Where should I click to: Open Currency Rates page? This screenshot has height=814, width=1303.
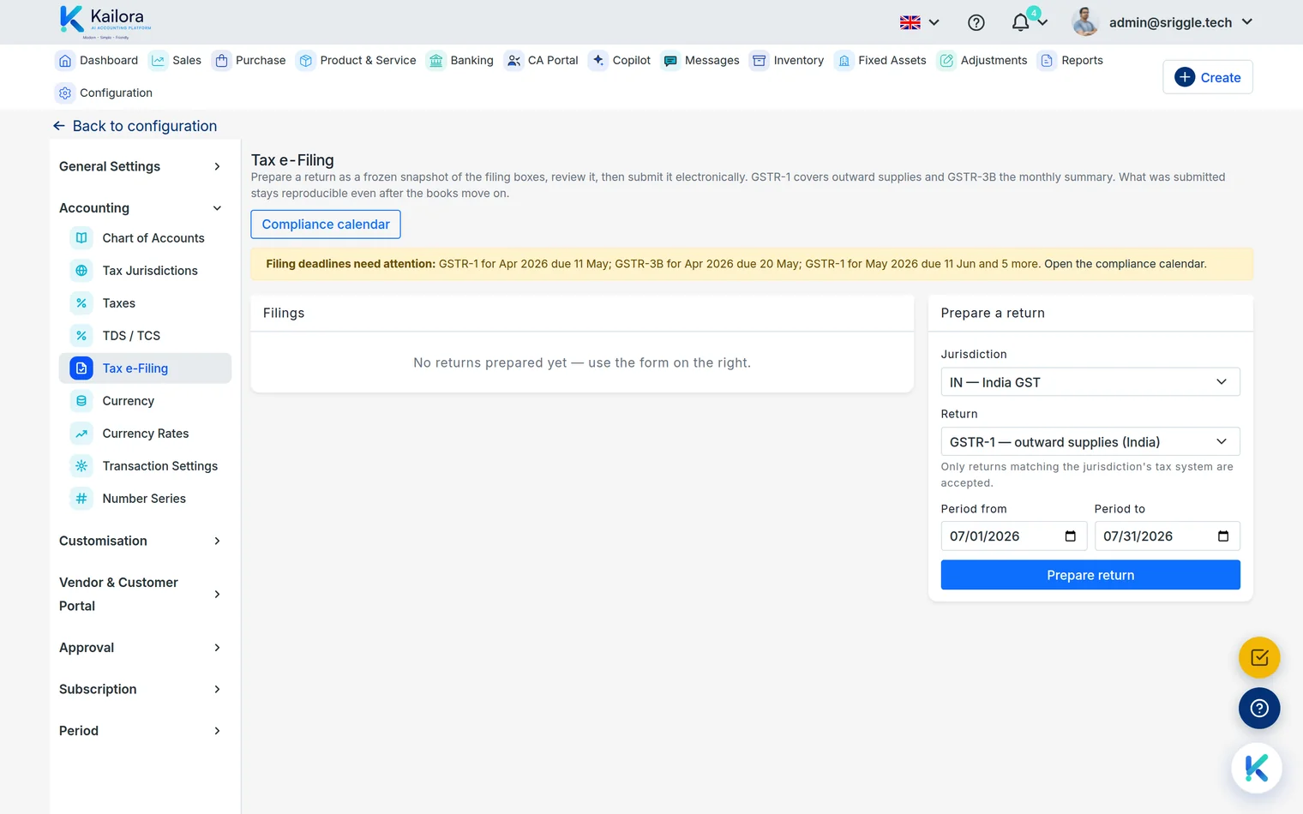tap(146, 434)
